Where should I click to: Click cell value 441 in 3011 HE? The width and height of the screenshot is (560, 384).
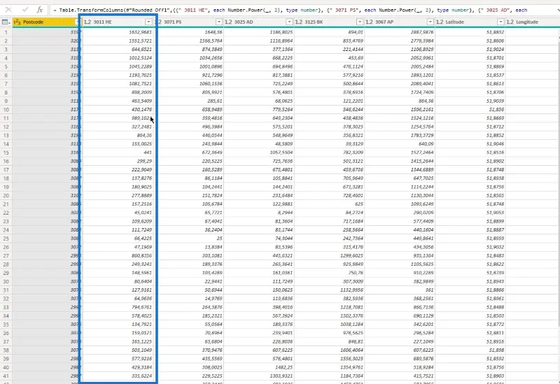click(148, 152)
